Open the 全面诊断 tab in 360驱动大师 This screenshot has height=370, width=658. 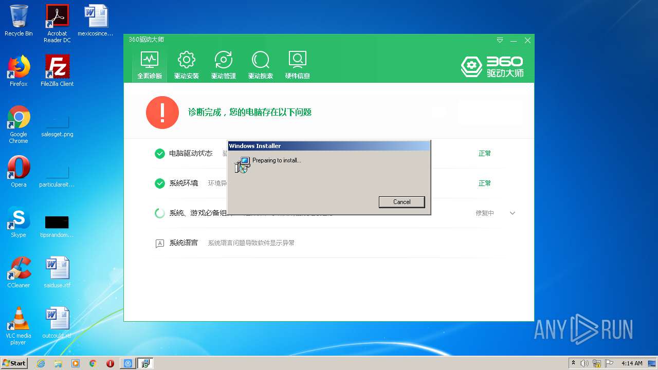(150, 65)
